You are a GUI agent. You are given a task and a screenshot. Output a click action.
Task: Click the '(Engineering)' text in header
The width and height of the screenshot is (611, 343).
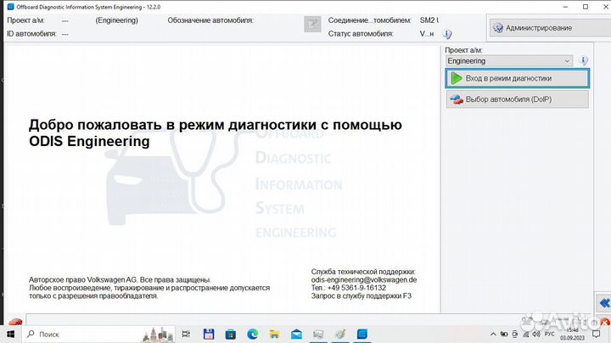[x=116, y=20]
